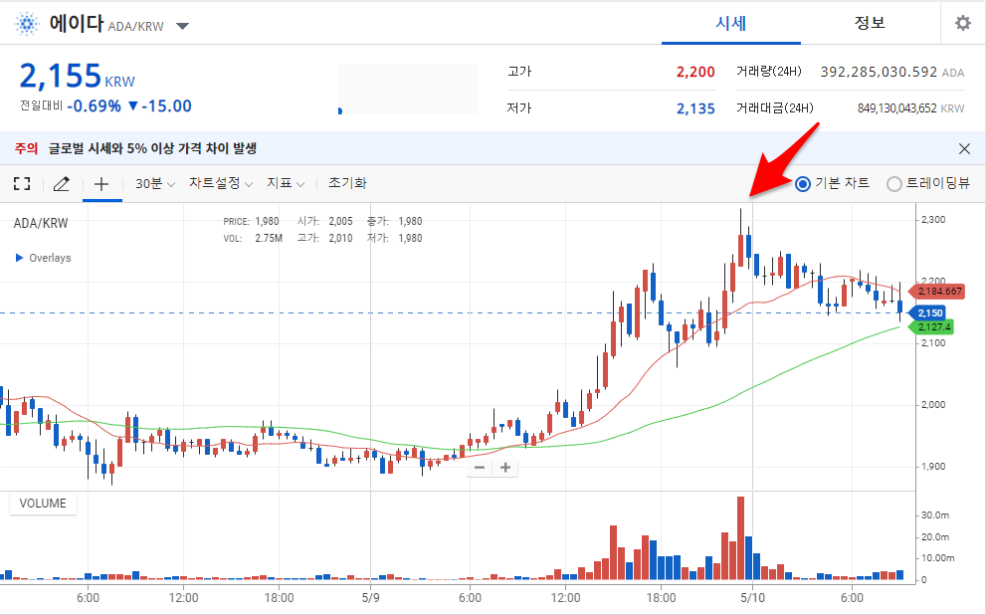Click the 거래대금(24H) value 849,130,043,652
Viewport: 986px width, 615px height.
coord(896,108)
